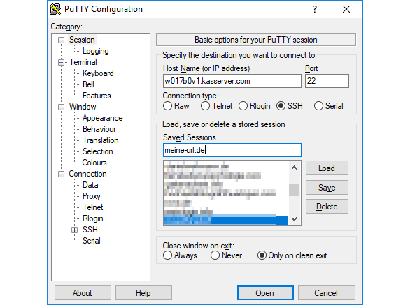The image size is (410, 305).
Task: Open the Data category
Action: pos(90,185)
